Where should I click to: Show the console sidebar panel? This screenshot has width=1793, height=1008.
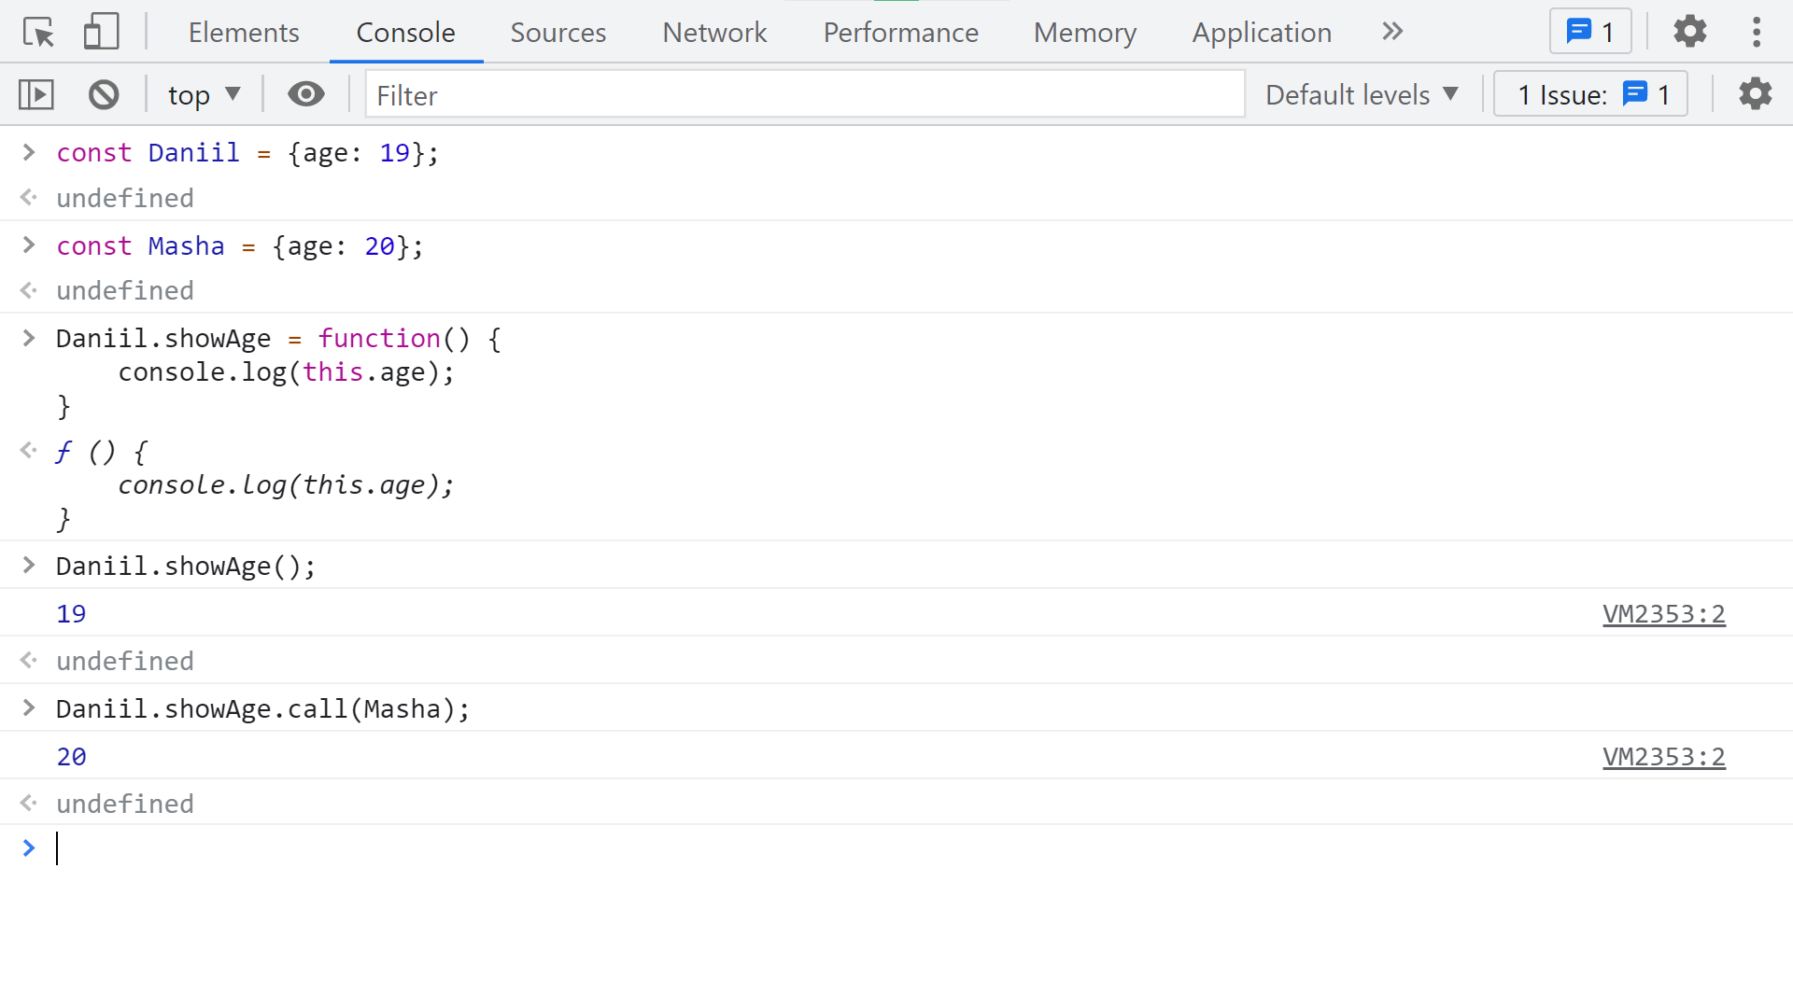(36, 94)
